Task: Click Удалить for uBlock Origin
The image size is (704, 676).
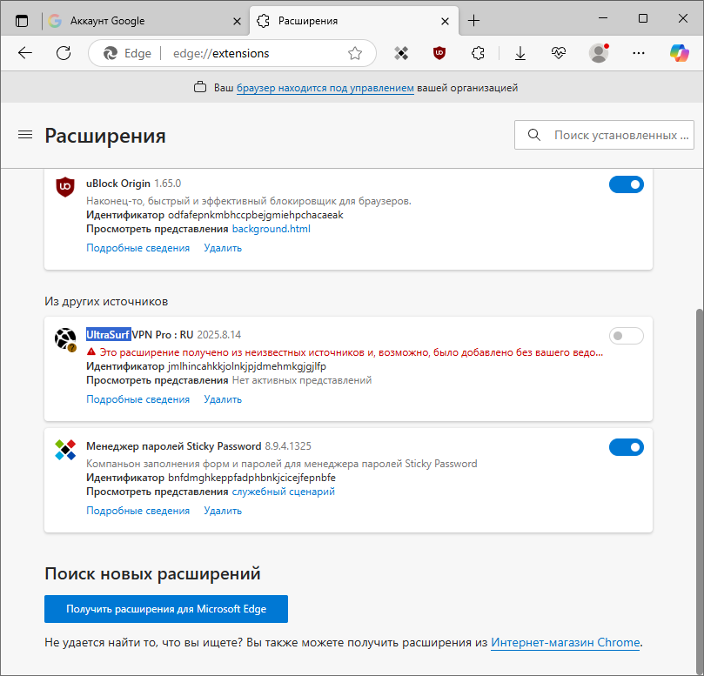Action: coord(223,248)
